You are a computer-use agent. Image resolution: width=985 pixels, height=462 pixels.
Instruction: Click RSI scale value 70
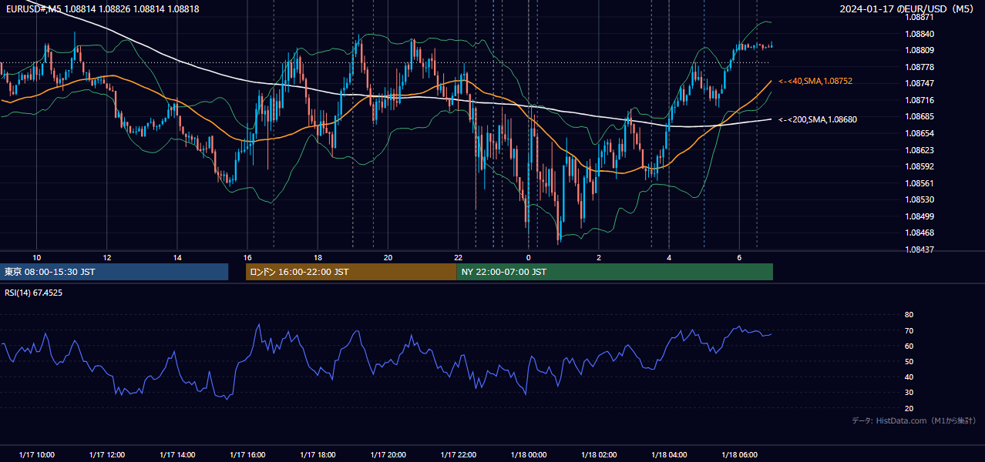click(909, 331)
